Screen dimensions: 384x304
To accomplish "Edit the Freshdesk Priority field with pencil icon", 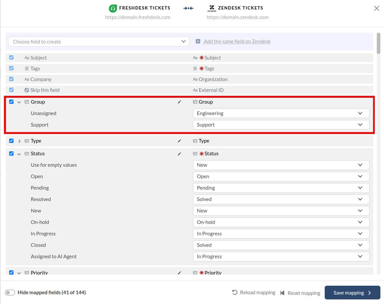I will click(x=179, y=273).
